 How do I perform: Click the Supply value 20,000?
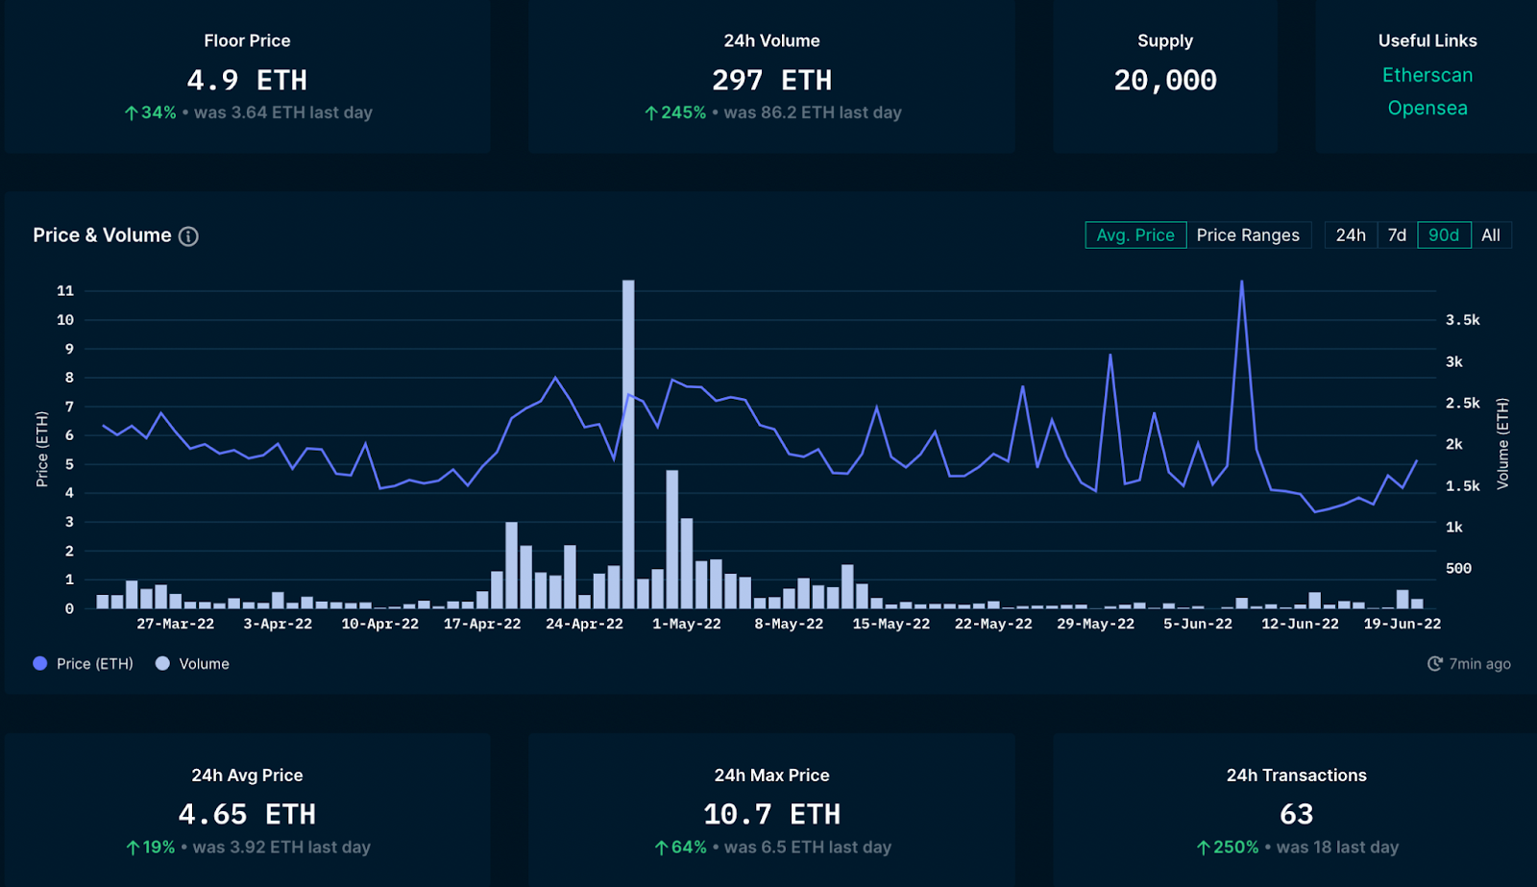pyautogui.click(x=1165, y=80)
